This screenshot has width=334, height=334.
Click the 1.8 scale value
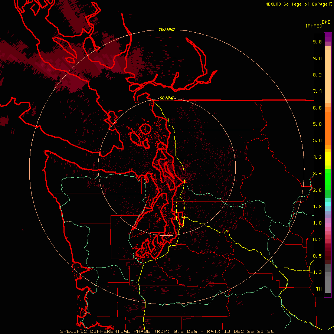click(317, 207)
